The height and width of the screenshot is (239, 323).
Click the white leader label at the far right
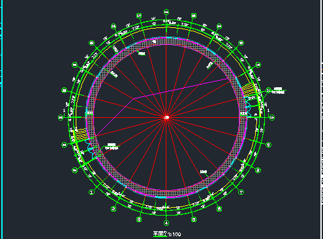(278, 91)
